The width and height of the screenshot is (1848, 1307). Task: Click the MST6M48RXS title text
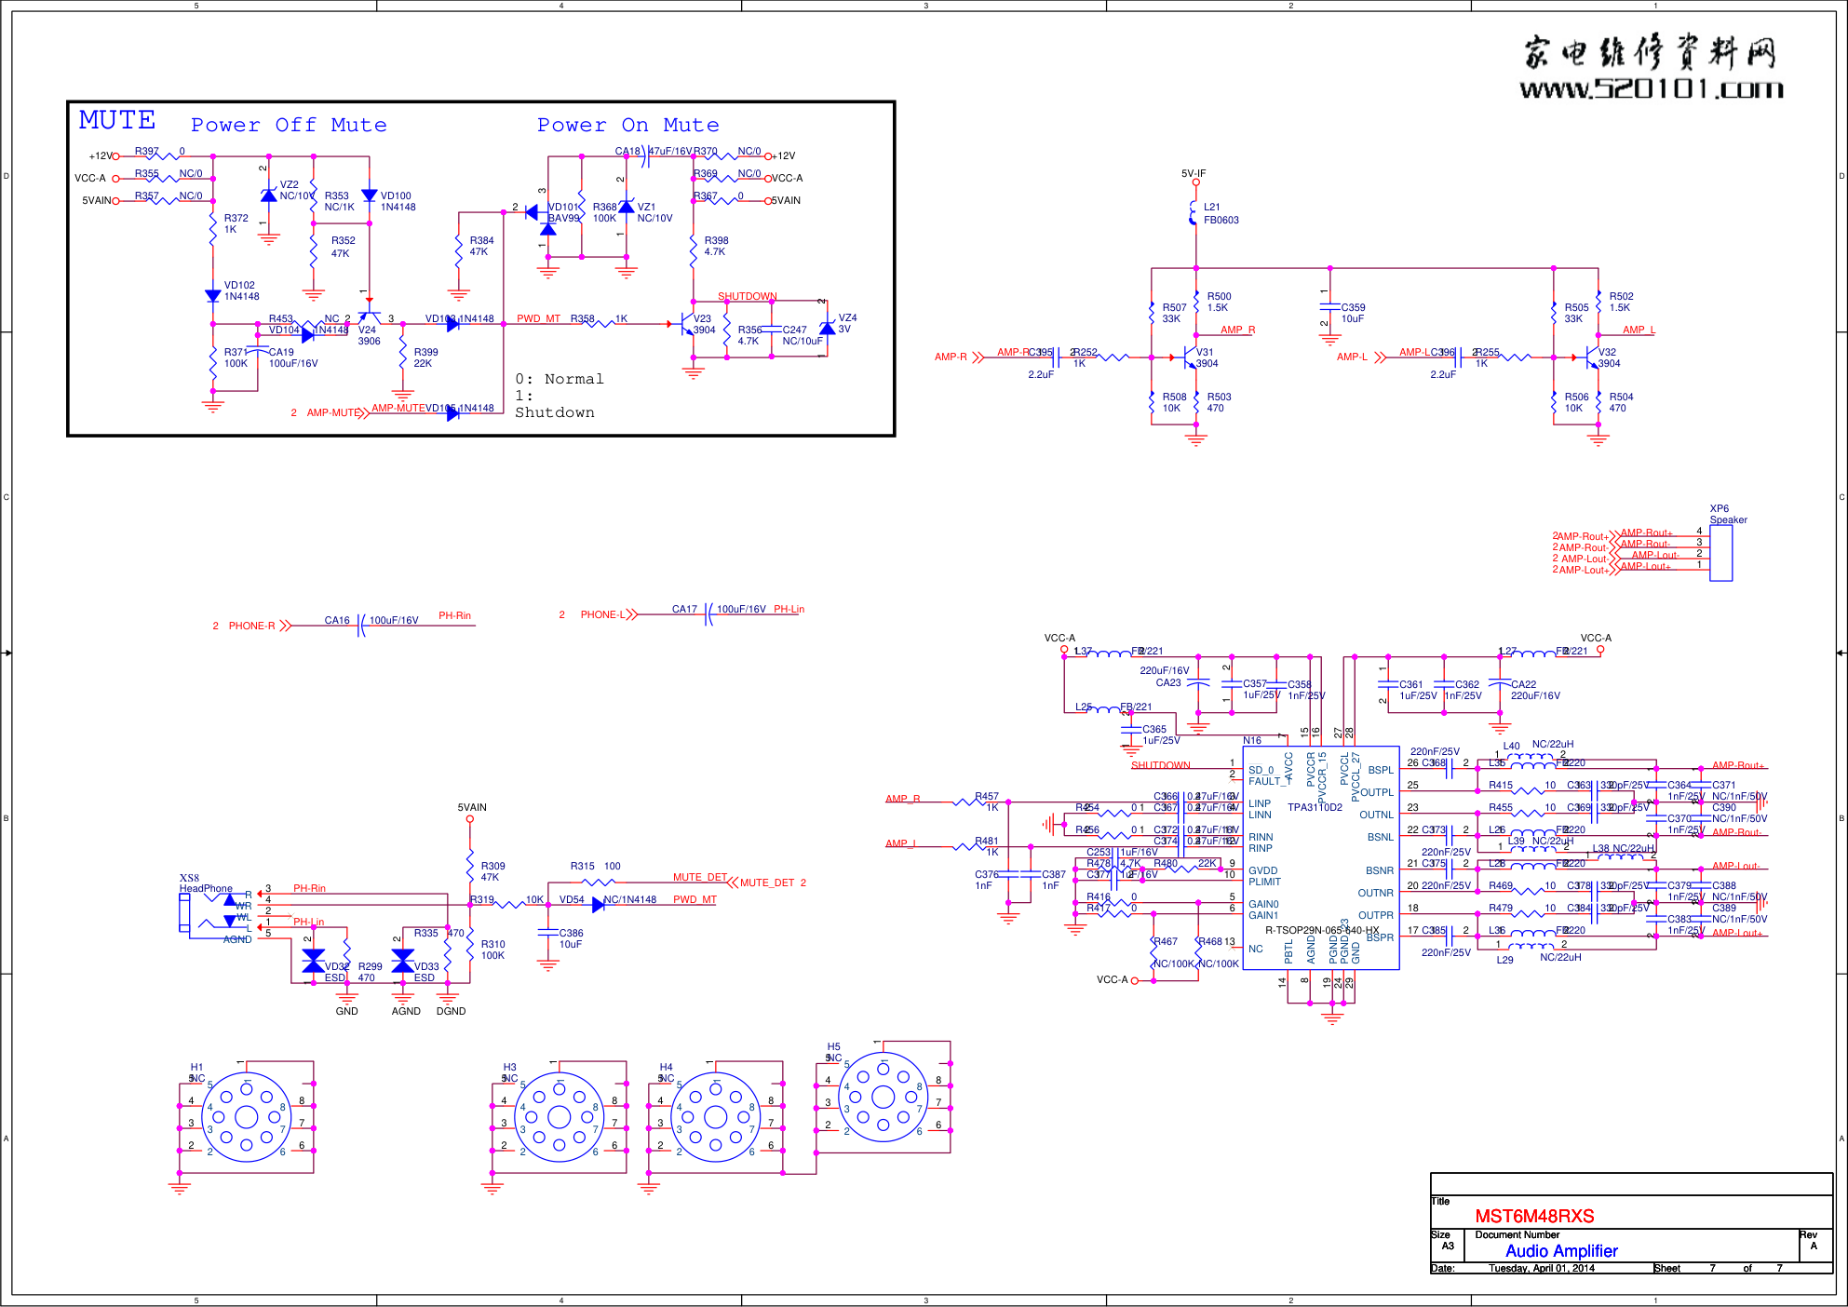tap(1534, 1216)
